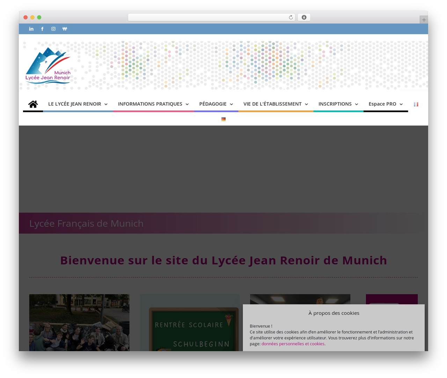Image resolution: width=447 pixels, height=378 pixels.
Task: Switch language with the French flag
Action: [x=416, y=104]
